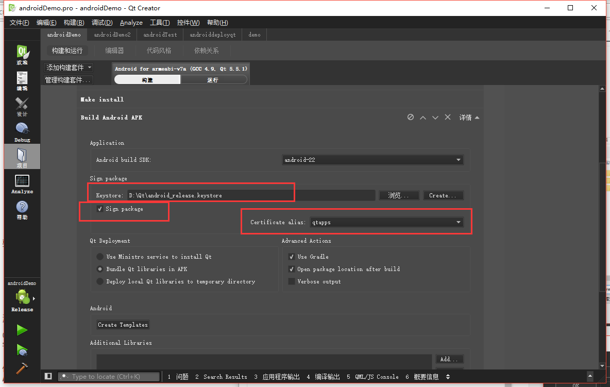Viewport: 610px width, 387px height.
Task: Open the 文件(F) menu
Action: 19,23
